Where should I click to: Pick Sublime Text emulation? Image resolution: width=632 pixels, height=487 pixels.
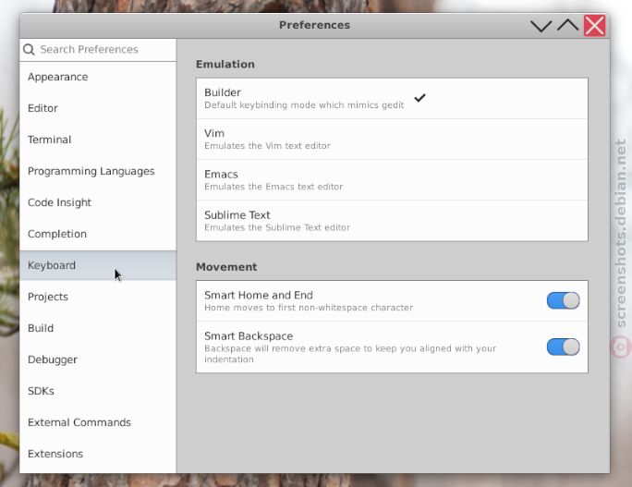(392, 221)
